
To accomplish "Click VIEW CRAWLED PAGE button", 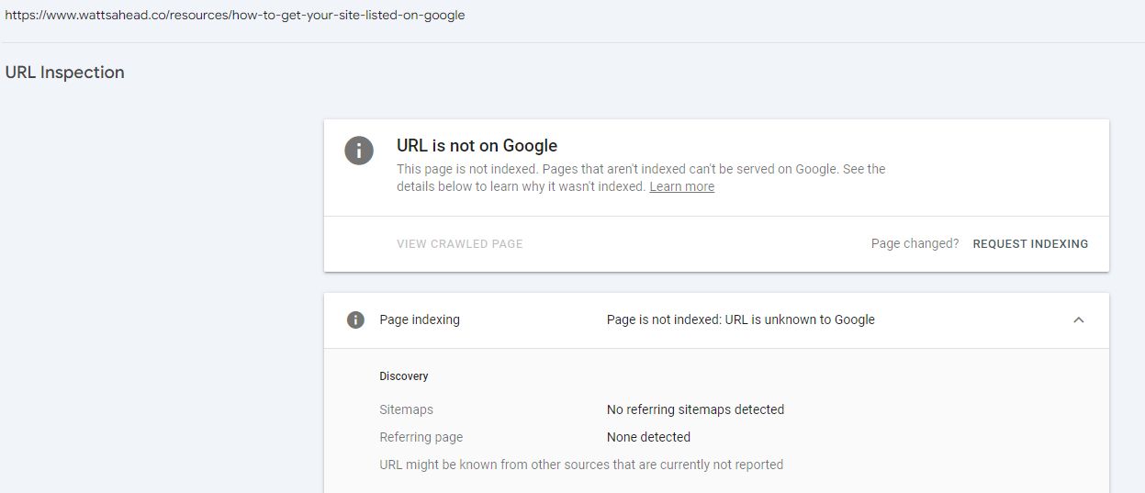I will (x=460, y=244).
